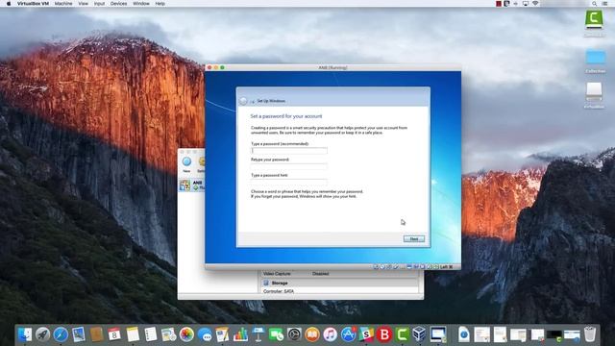Open the Machine menu
The width and height of the screenshot is (615, 346).
click(x=63, y=4)
